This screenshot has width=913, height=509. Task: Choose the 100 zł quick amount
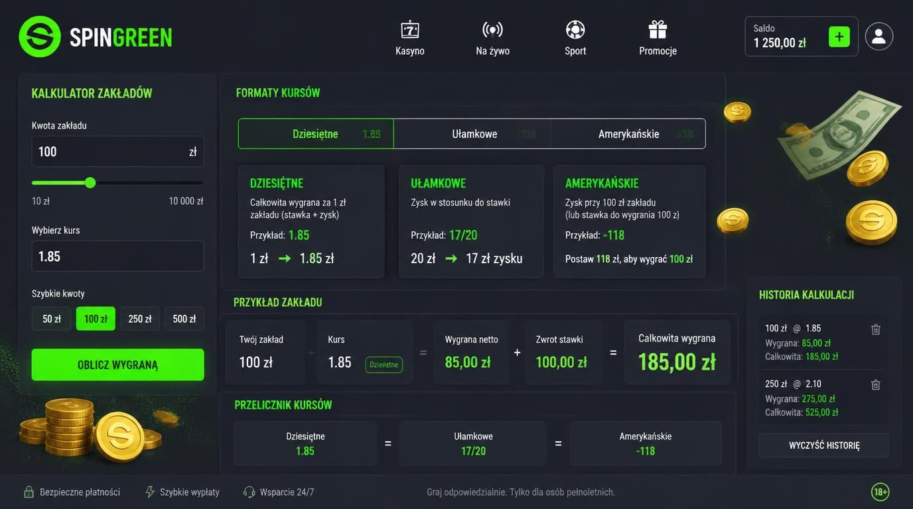(96, 319)
